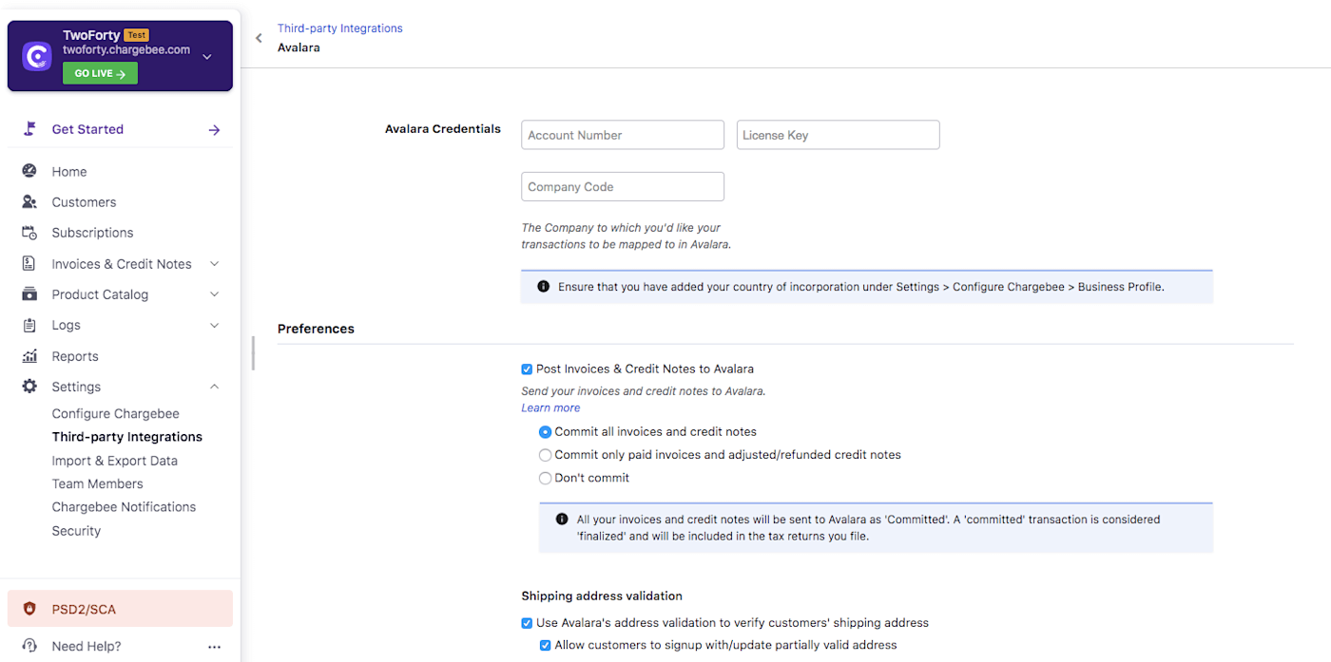Click the Product Catalog box icon
1331x662 pixels.
click(29, 294)
